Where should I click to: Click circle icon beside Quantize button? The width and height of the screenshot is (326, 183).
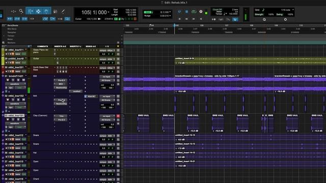[285, 19]
